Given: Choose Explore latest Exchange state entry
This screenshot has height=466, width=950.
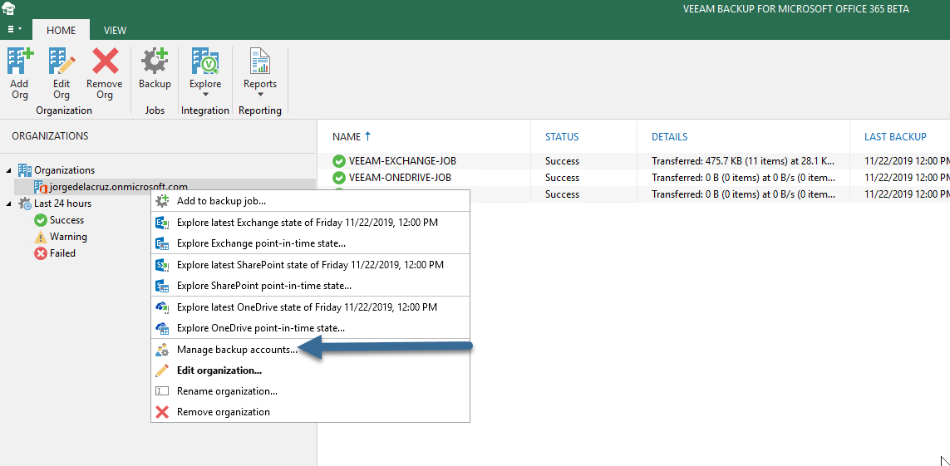Looking at the screenshot, I should (x=310, y=223).
